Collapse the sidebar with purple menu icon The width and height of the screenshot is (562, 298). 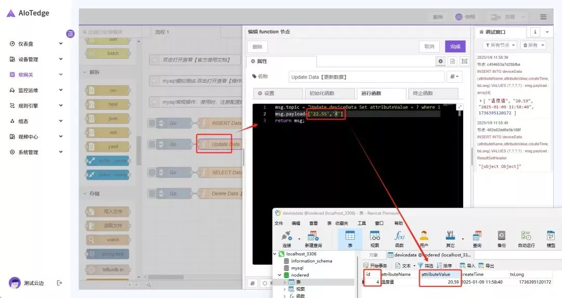[70, 34]
